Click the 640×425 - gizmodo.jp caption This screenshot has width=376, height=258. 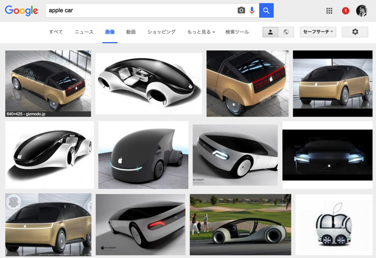(x=26, y=114)
